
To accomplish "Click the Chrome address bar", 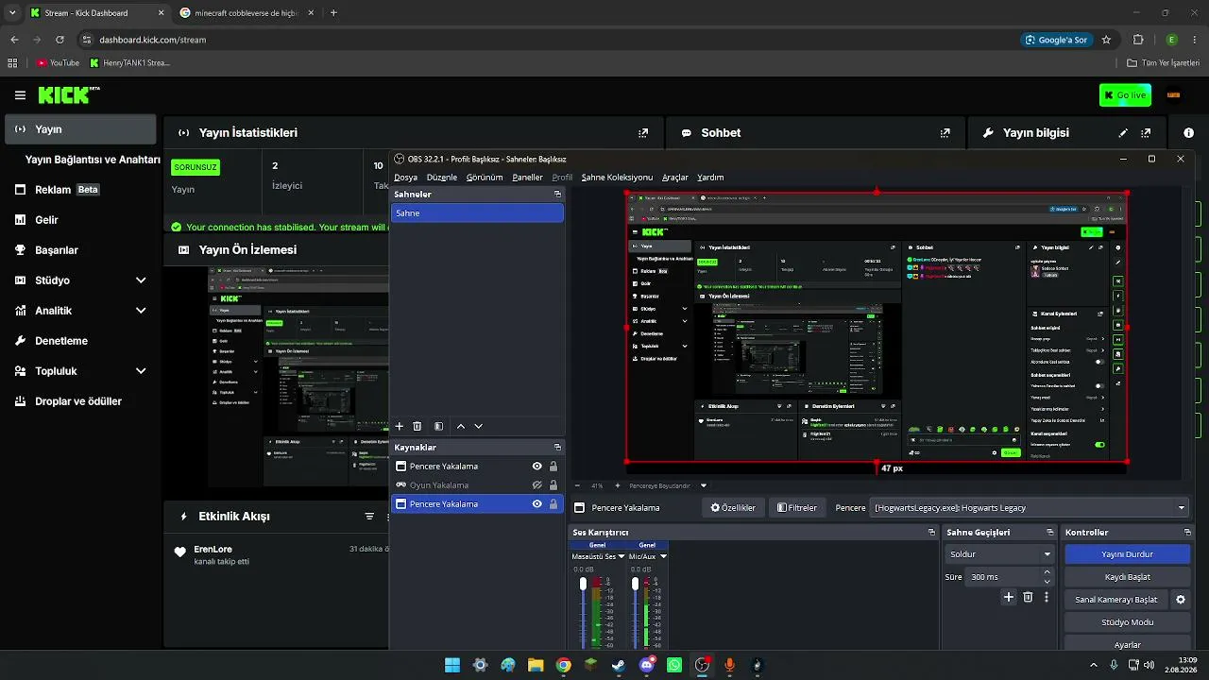I will coord(548,40).
